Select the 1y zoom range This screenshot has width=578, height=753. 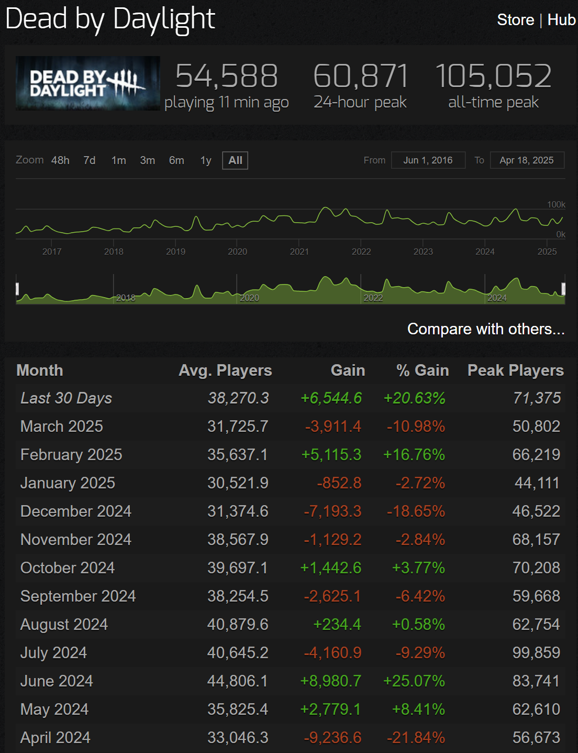[x=205, y=160]
